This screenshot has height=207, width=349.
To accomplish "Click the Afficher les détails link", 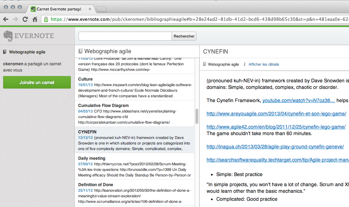I will click(x=264, y=64).
